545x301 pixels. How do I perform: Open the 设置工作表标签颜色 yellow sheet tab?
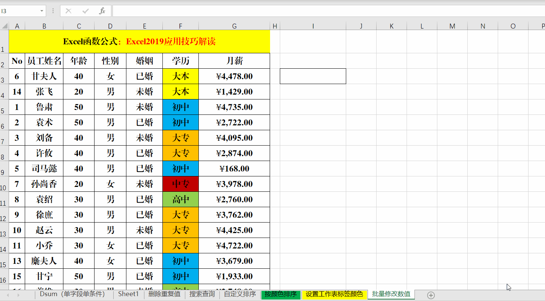[x=334, y=294]
